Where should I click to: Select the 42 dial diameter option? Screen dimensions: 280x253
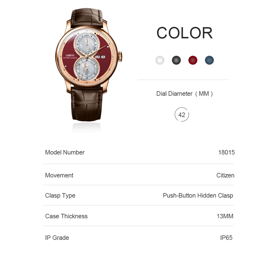(x=182, y=115)
